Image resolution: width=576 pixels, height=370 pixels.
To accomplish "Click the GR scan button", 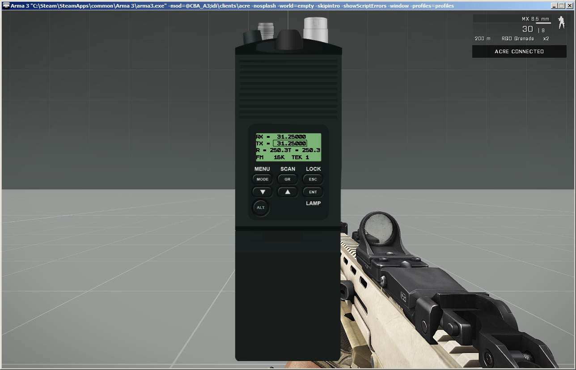I will pyautogui.click(x=288, y=179).
